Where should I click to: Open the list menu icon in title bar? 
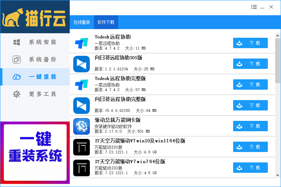coord(254,7)
